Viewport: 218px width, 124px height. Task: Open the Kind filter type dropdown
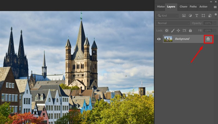point(167,16)
